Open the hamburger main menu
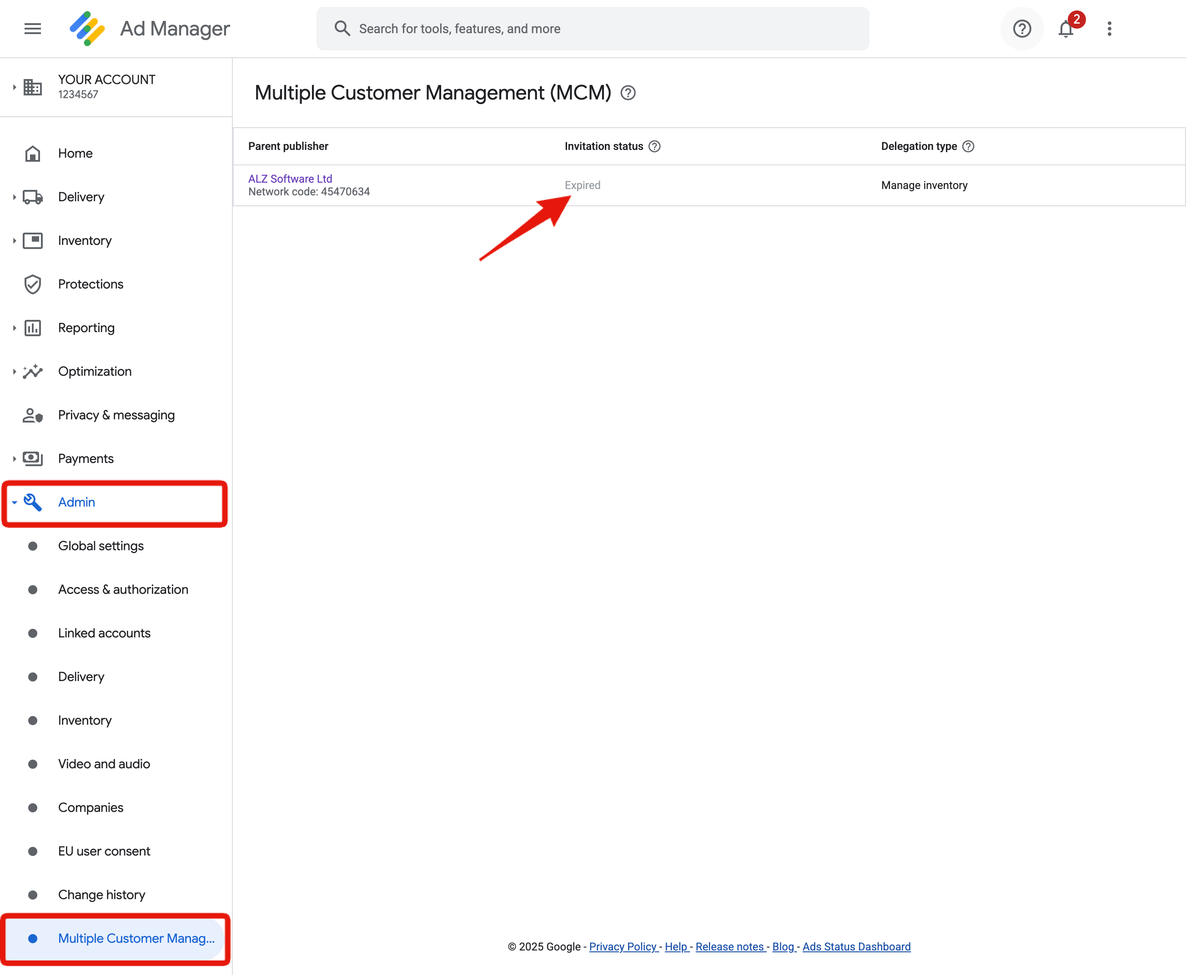The height and width of the screenshot is (975, 1186). pos(33,29)
